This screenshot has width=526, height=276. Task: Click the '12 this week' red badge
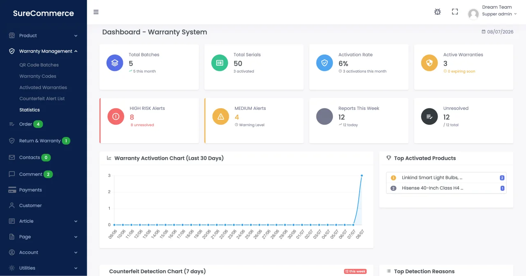355,271
